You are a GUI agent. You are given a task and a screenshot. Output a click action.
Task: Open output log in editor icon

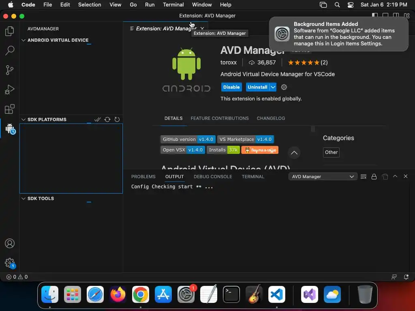point(385,177)
